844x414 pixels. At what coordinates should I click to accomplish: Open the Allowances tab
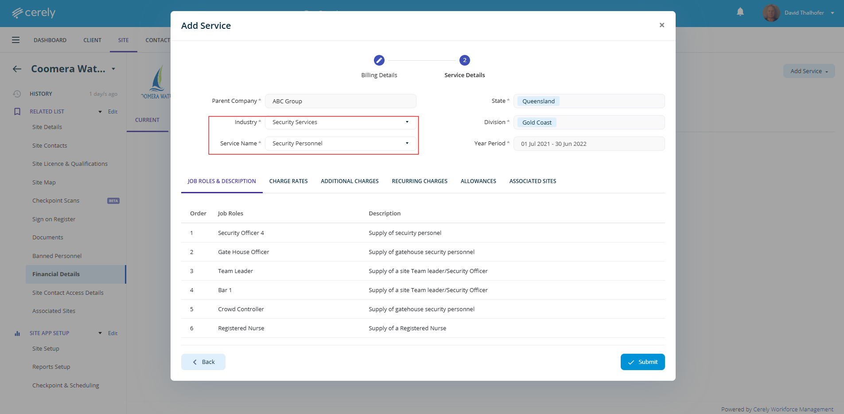[x=478, y=181]
